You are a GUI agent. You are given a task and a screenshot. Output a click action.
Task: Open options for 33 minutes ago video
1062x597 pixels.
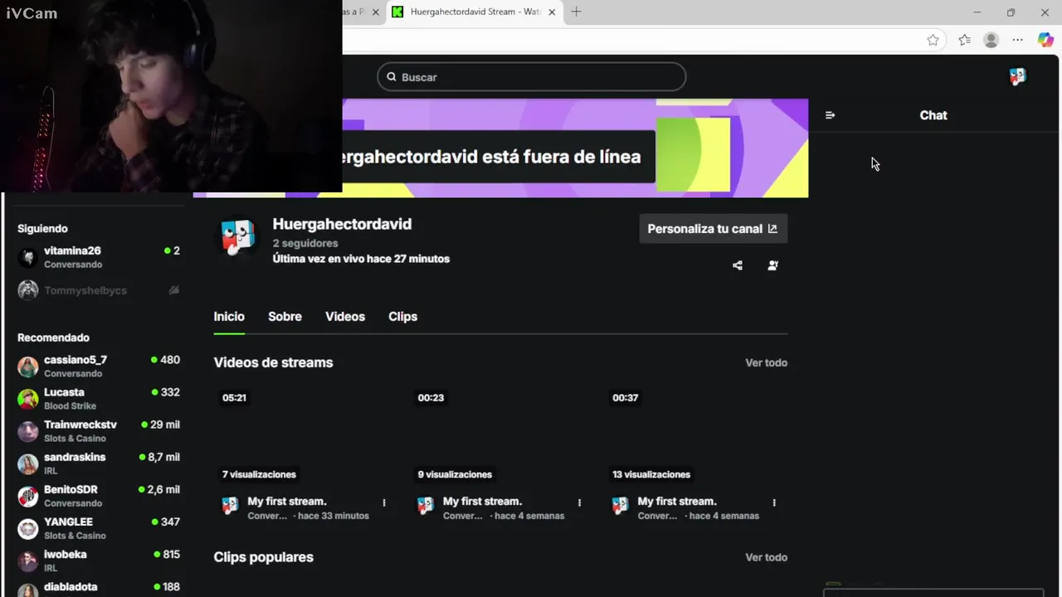click(x=384, y=502)
